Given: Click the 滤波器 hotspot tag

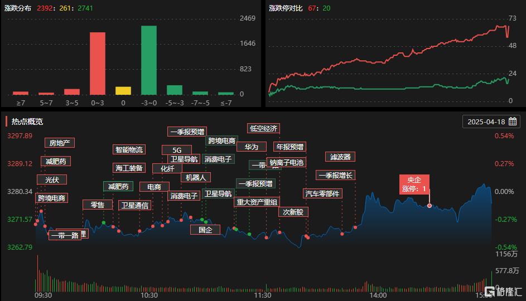Looking at the screenshot, I should (340, 157).
